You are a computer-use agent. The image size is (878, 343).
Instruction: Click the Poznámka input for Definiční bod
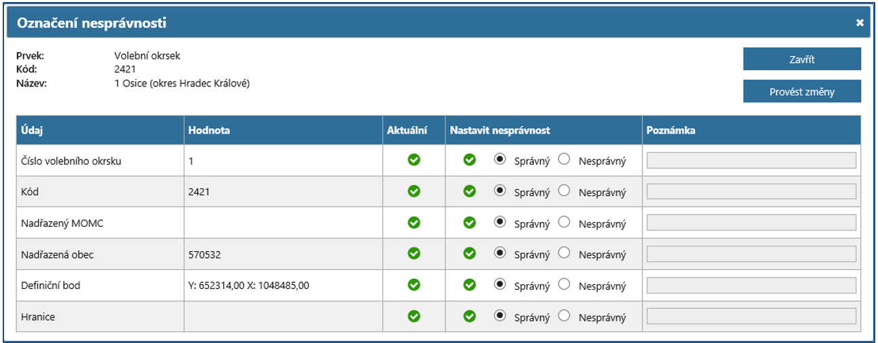[751, 285]
